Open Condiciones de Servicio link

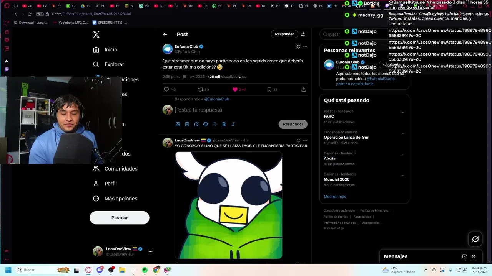click(339, 210)
